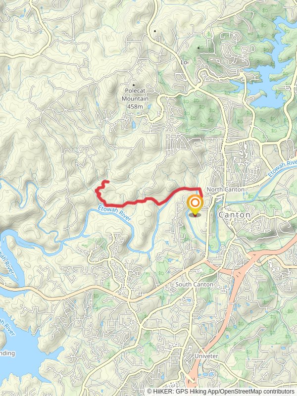Click the North Canton label
Image resolution: width=297 pixels, height=396 pixels.
226,190
